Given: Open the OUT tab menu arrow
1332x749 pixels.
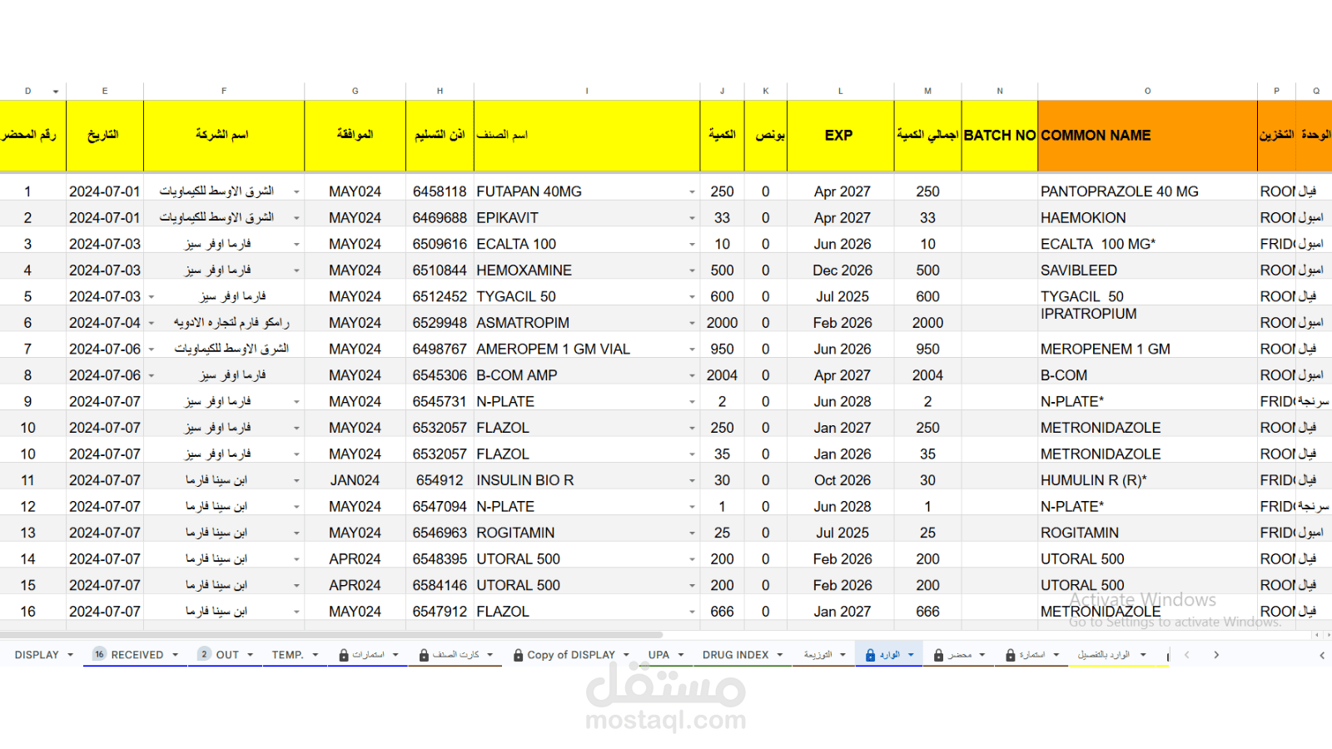Looking at the screenshot, I should pyautogui.click(x=250, y=655).
